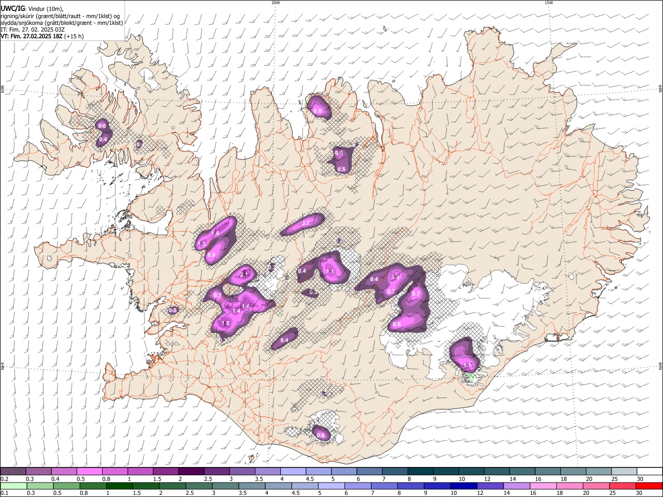663x497 pixels.
Task: Click the bright pink 0.5 swatch in snow scale
Action: (x=89, y=472)
